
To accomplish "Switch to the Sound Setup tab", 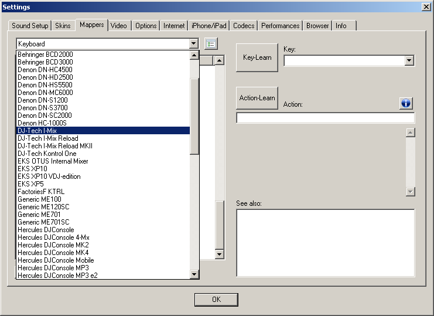I will pyautogui.click(x=30, y=26).
